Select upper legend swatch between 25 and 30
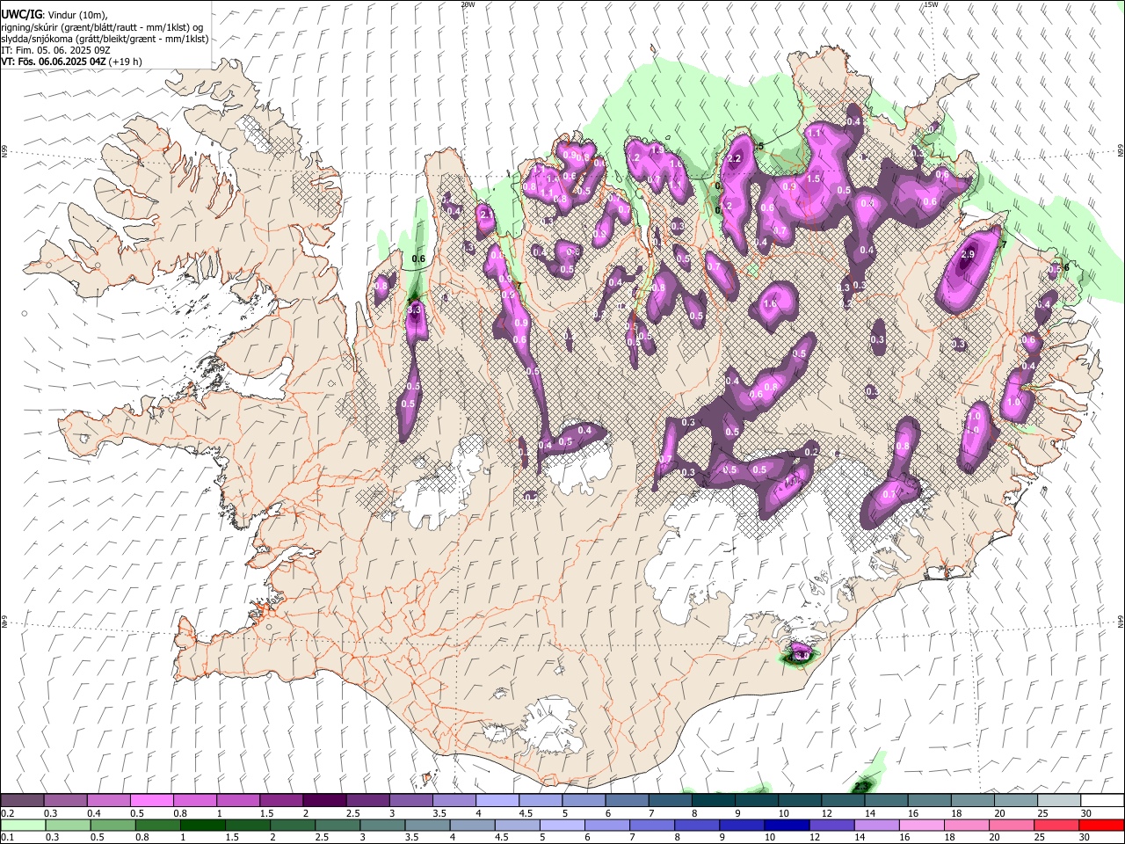This screenshot has height=844, width=1125. coord(1058,800)
